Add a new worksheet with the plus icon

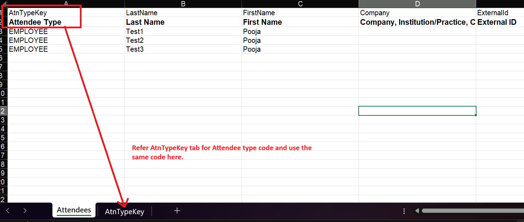pos(177,210)
